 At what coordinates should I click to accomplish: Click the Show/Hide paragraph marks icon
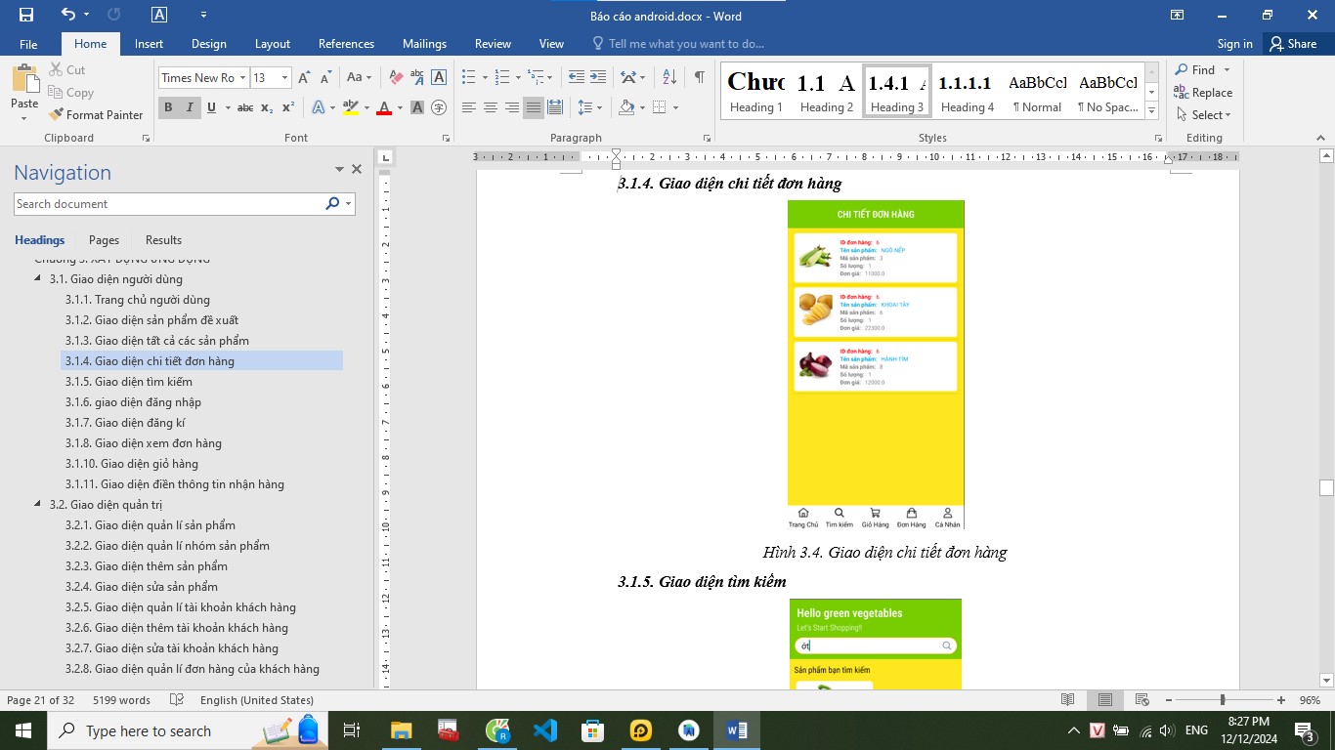[699, 77]
